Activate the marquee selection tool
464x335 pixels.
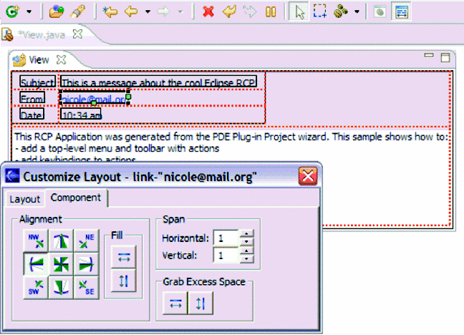point(319,11)
